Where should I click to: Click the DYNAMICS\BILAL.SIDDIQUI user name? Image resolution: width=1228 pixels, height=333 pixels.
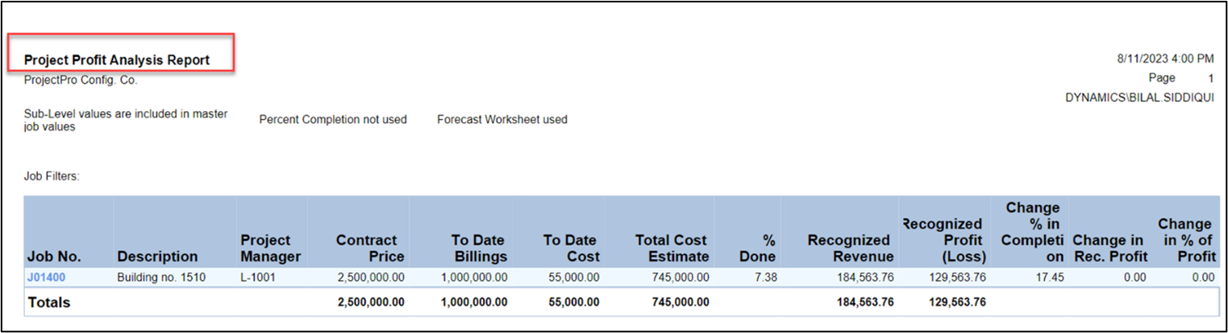click(x=1139, y=97)
